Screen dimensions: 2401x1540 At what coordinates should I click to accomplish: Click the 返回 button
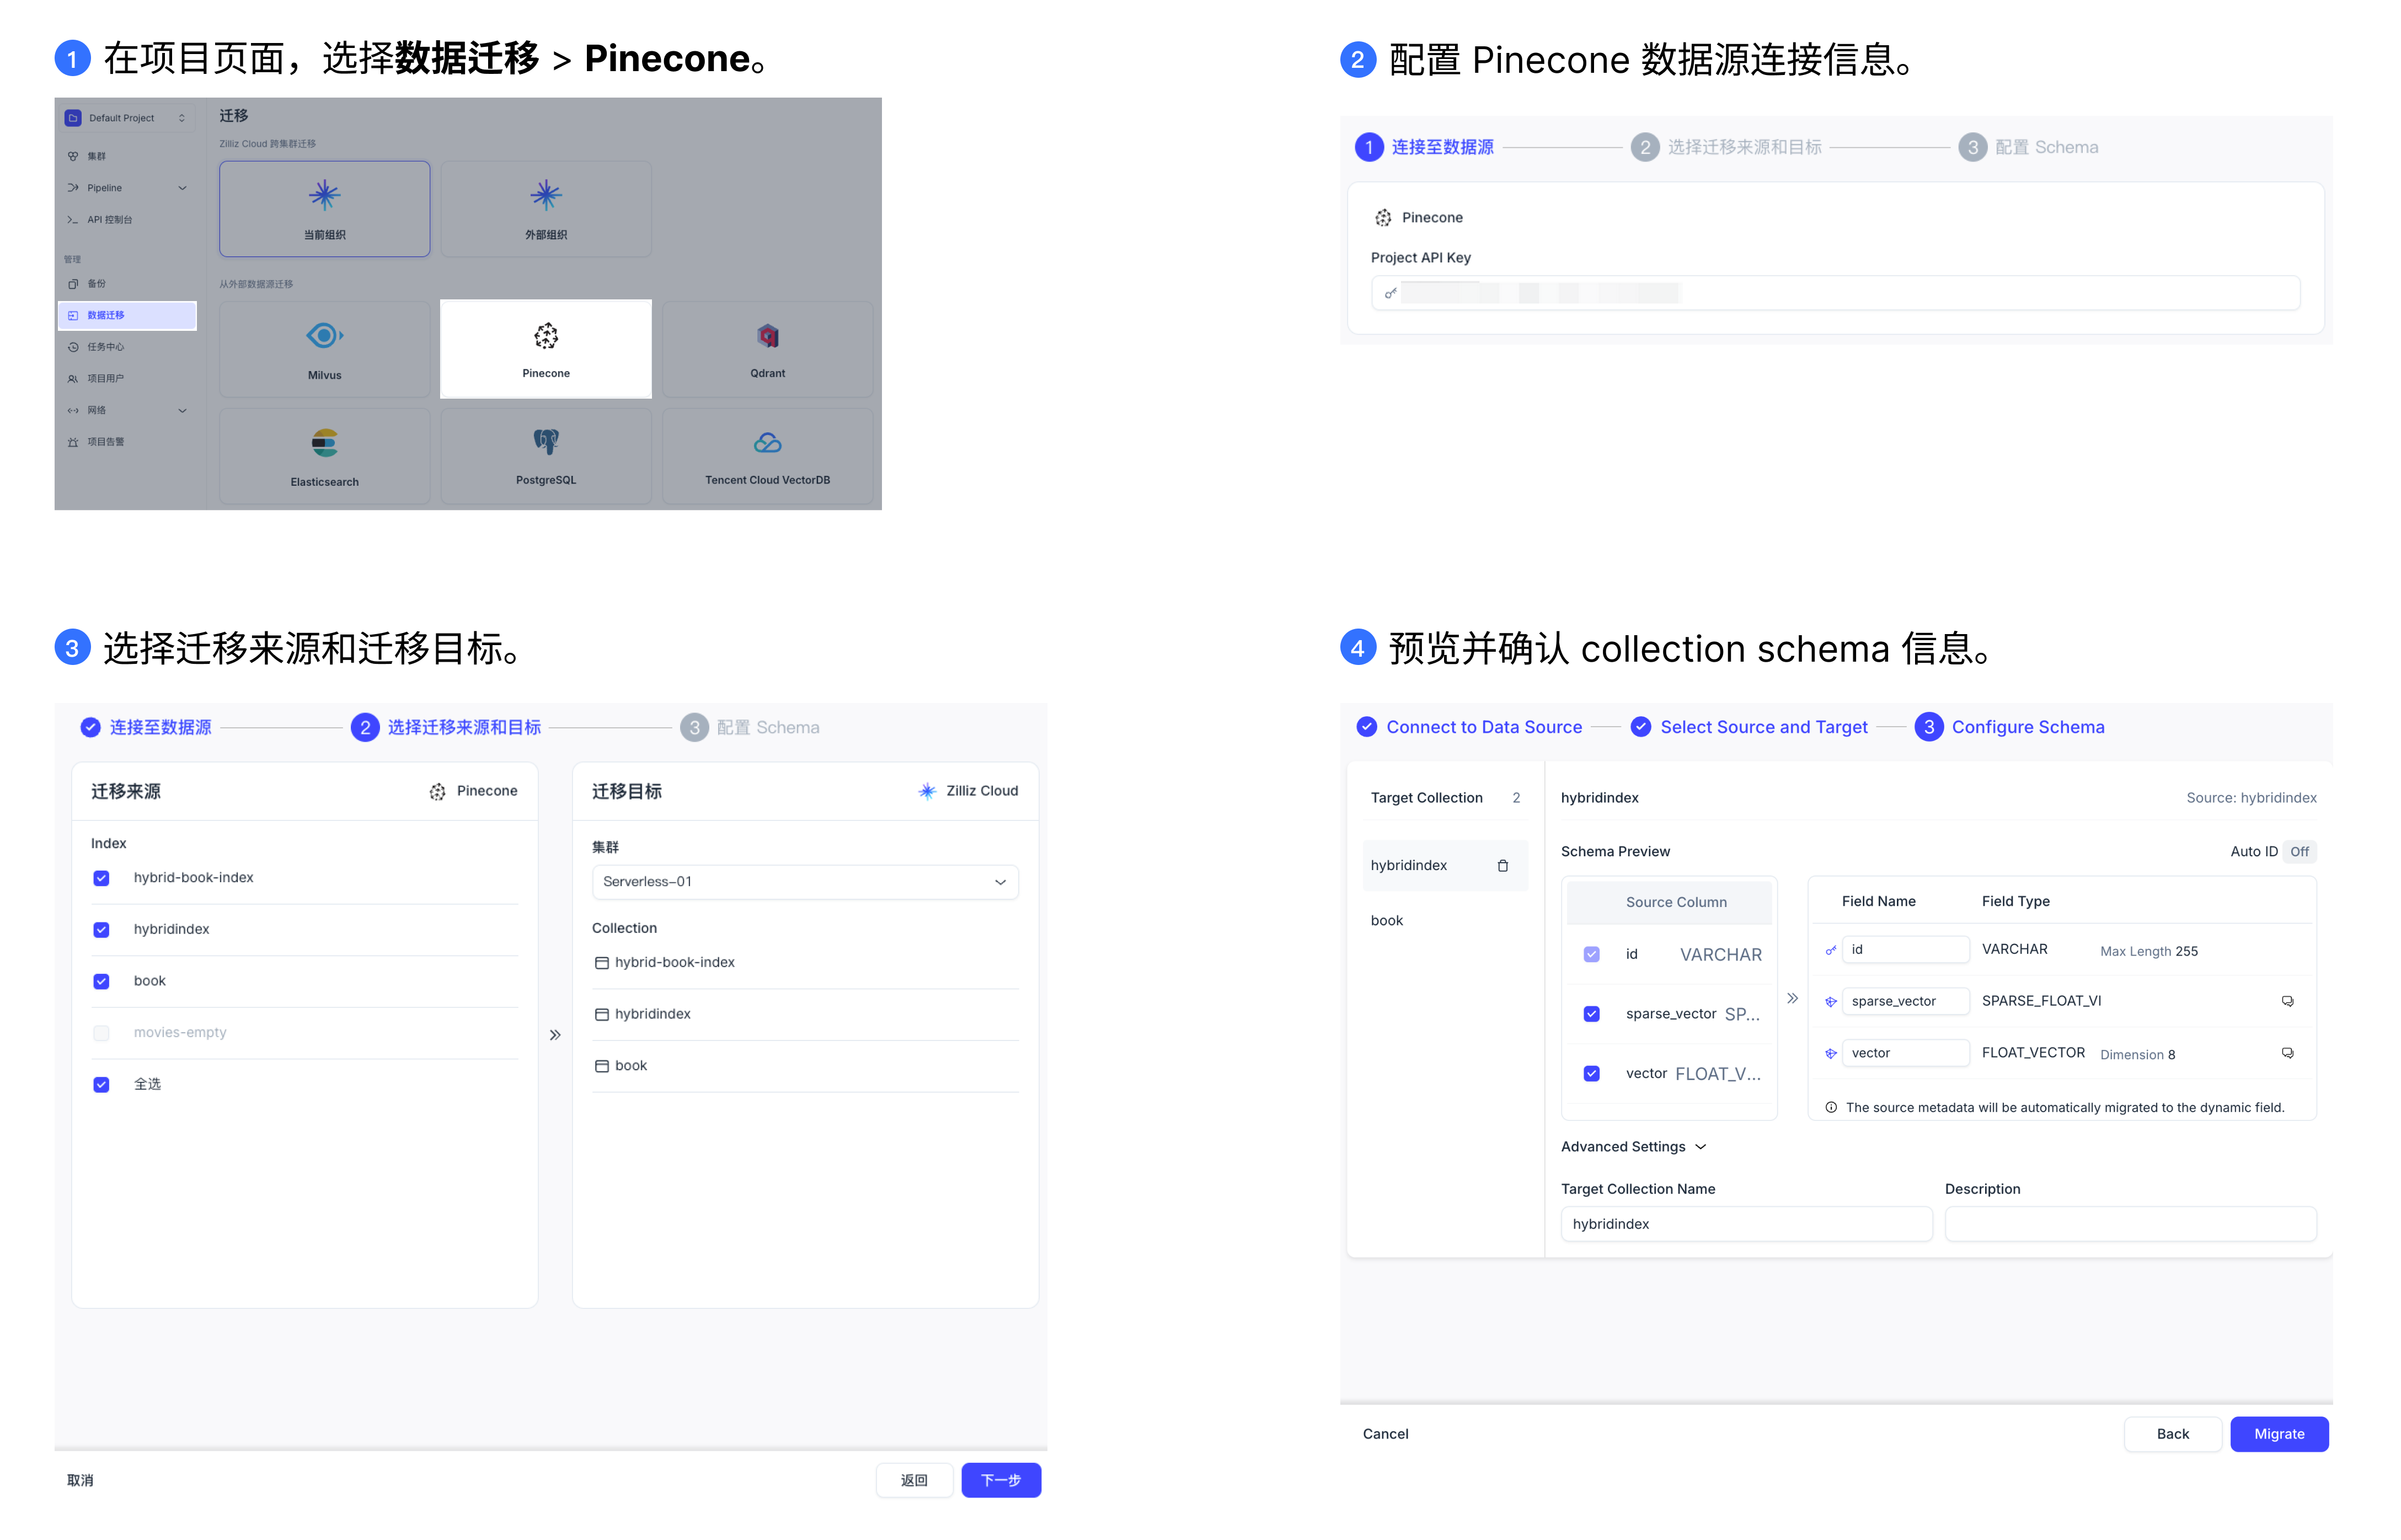(x=915, y=1481)
